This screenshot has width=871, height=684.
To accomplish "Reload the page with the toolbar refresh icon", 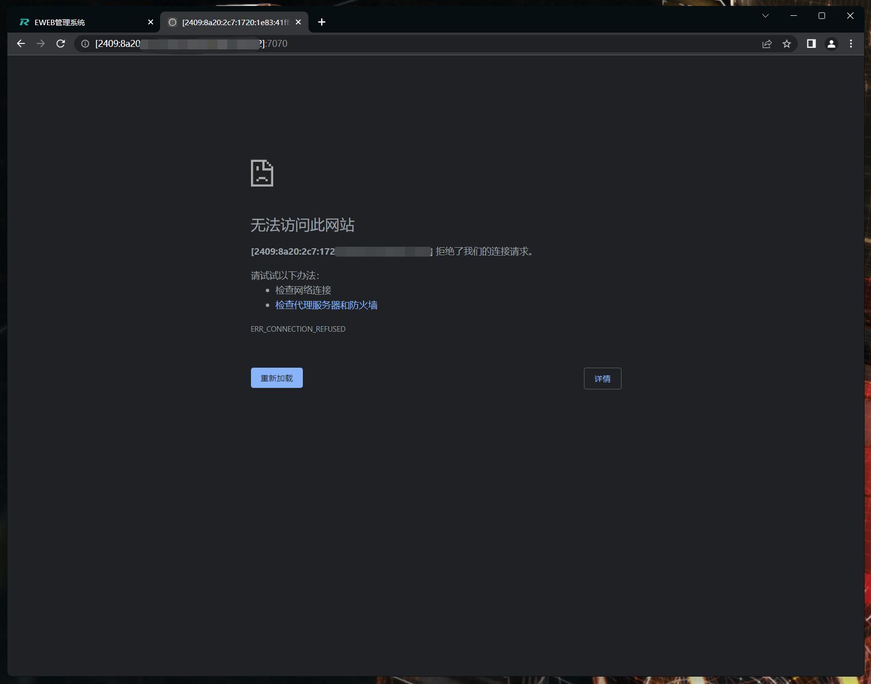I will [61, 44].
